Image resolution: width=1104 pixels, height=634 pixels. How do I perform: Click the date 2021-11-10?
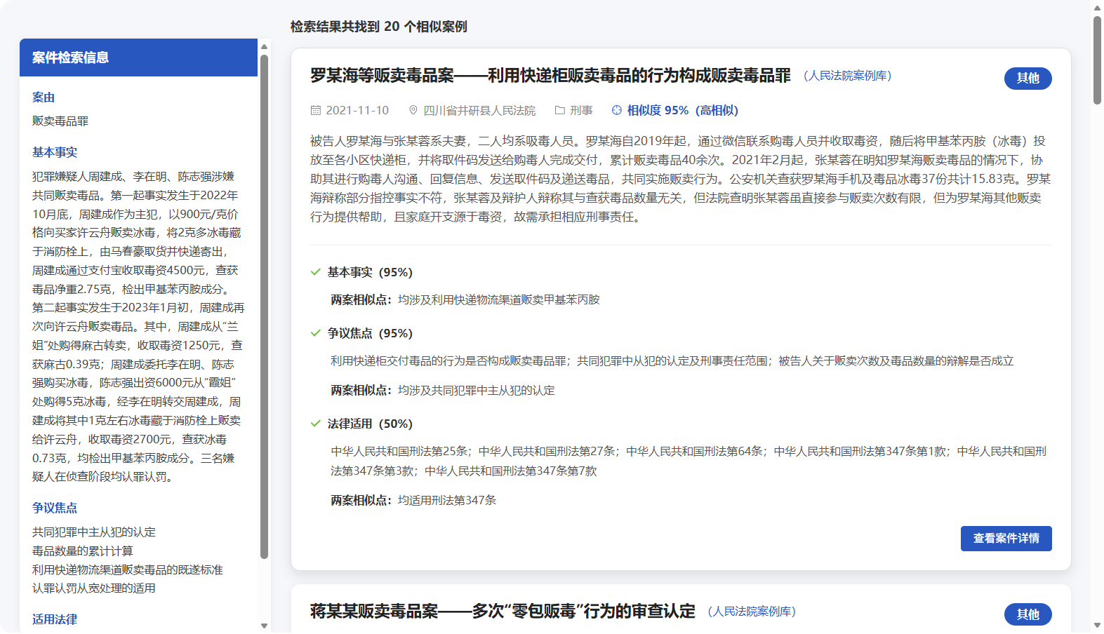click(357, 110)
